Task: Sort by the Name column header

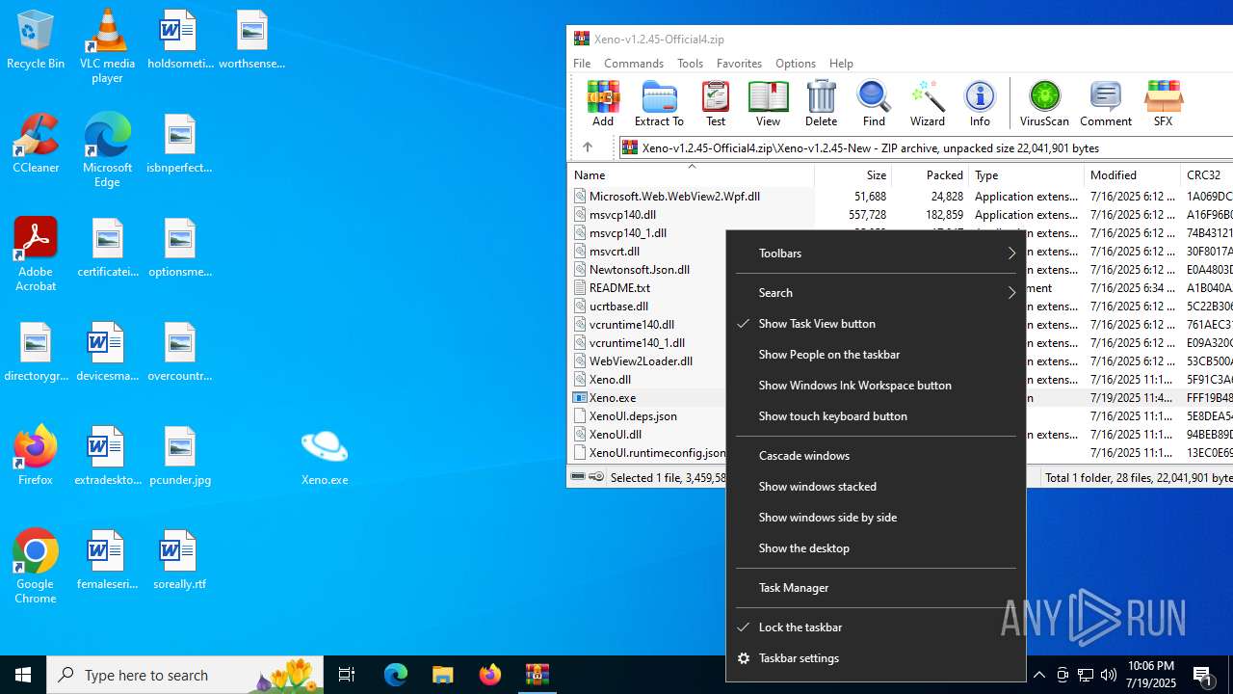Action: (691, 175)
